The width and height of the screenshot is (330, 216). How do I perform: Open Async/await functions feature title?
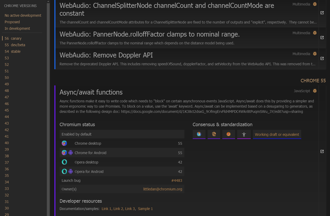tap(91, 92)
